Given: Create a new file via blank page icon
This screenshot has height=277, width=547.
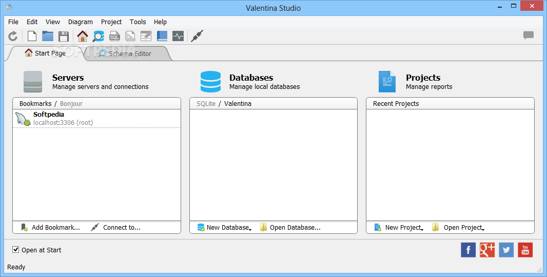Looking at the screenshot, I should pyautogui.click(x=32, y=36).
